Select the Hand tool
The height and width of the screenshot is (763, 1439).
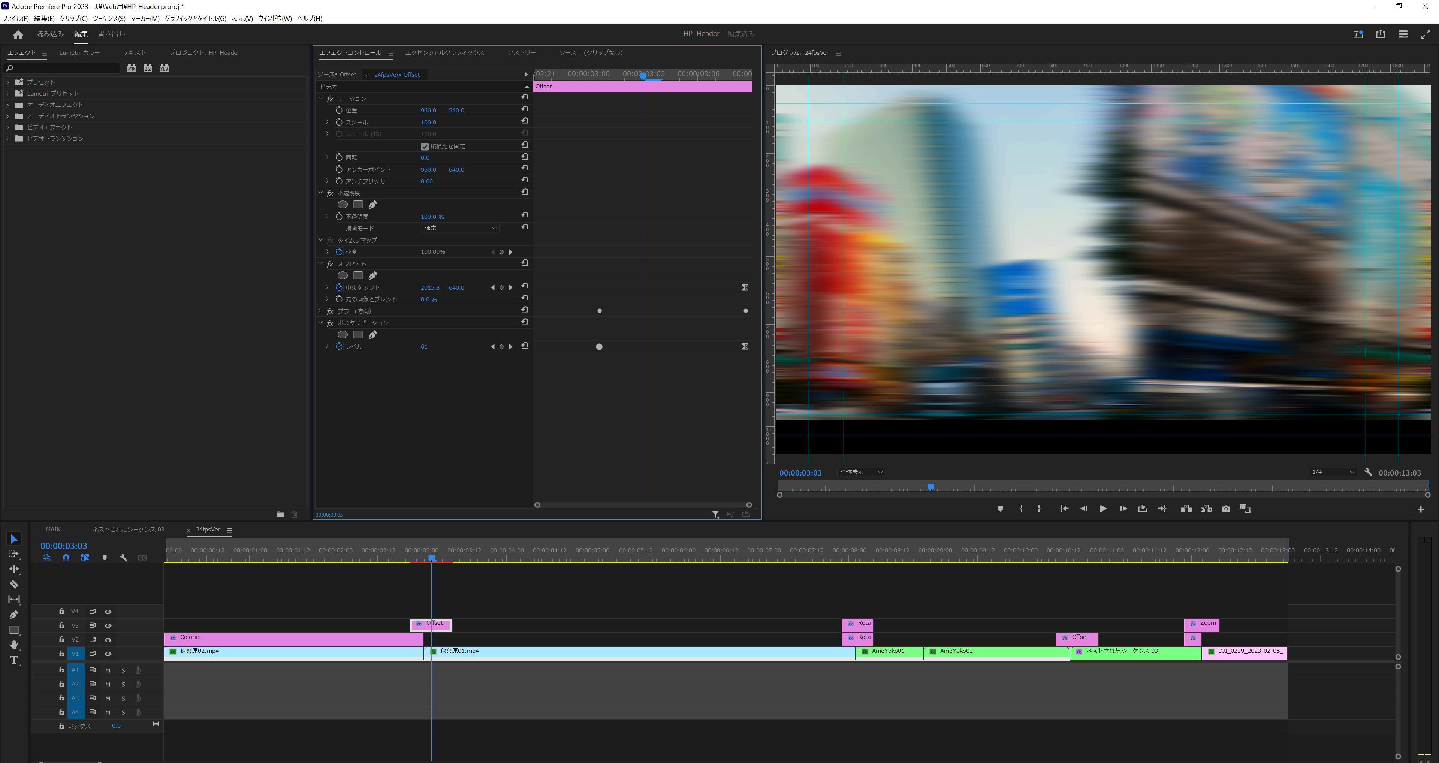point(14,645)
